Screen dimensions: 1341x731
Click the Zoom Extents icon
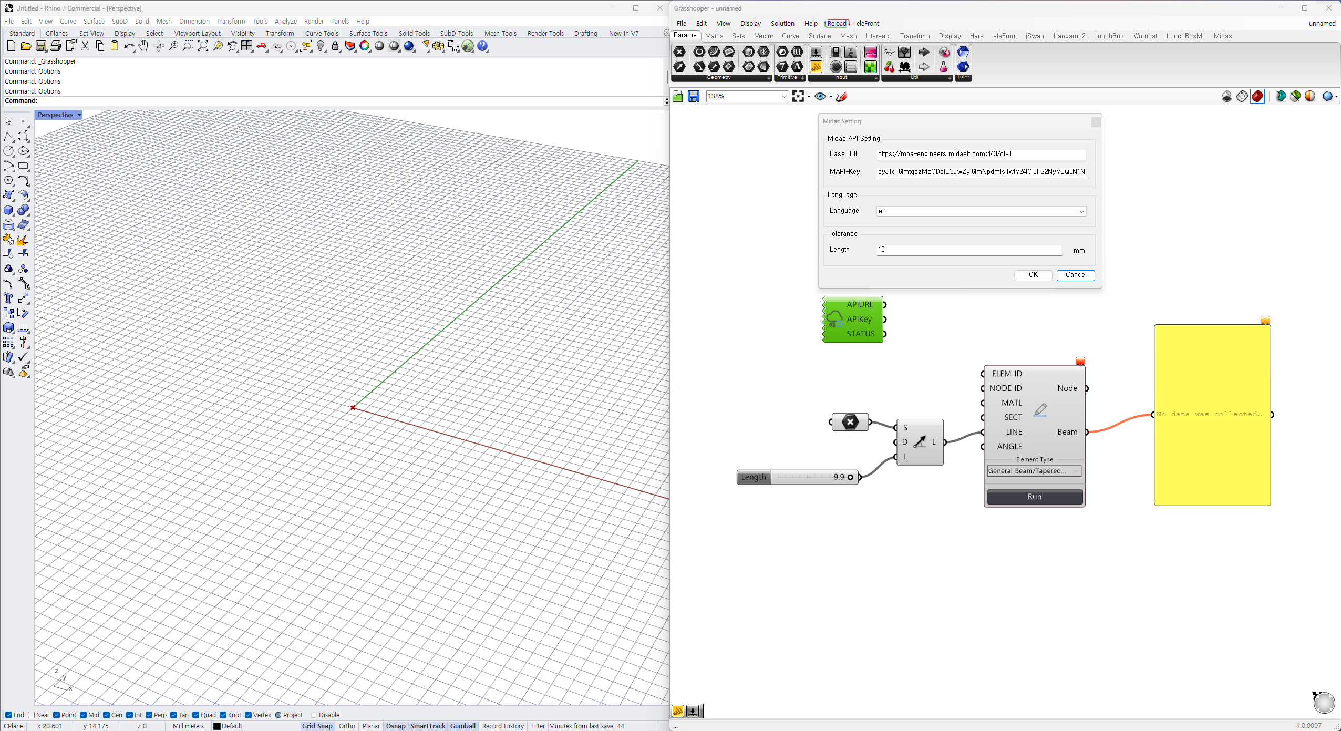203,46
